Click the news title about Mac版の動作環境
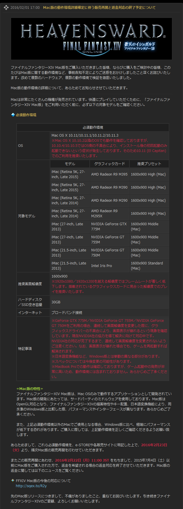Viewport: 183px width, 509px height. pos(99,8)
